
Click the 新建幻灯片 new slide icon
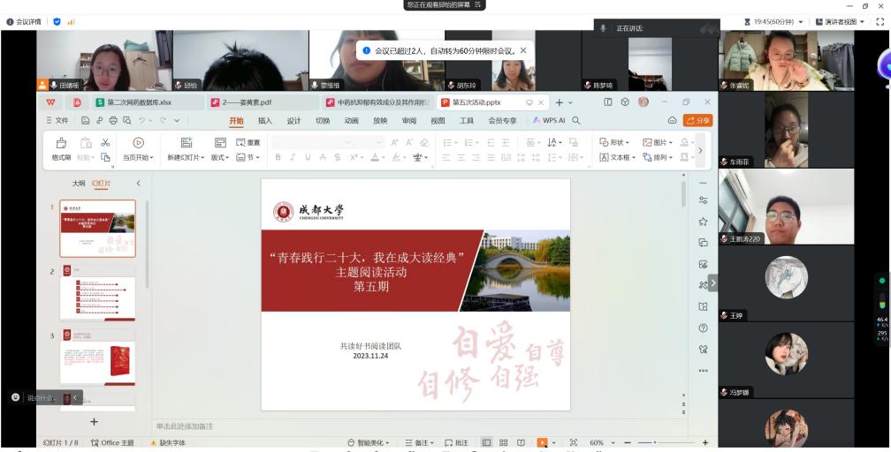tap(187, 141)
